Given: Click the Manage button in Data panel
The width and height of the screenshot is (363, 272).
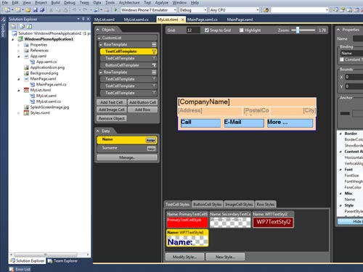Looking at the screenshot, I should click(x=127, y=157).
